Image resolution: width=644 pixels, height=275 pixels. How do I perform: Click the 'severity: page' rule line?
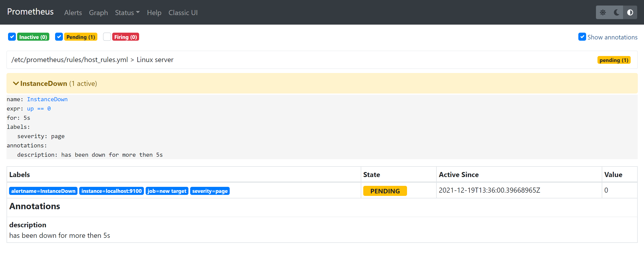pyautogui.click(x=41, y=136)
